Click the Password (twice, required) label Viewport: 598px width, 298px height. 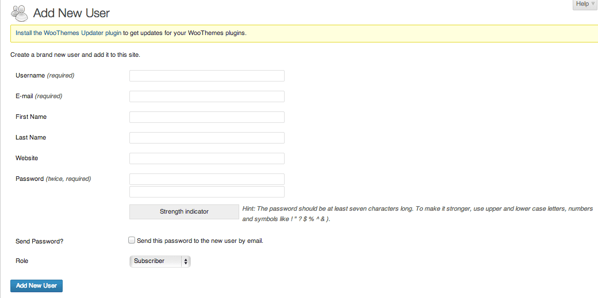[x=53, y=179]
